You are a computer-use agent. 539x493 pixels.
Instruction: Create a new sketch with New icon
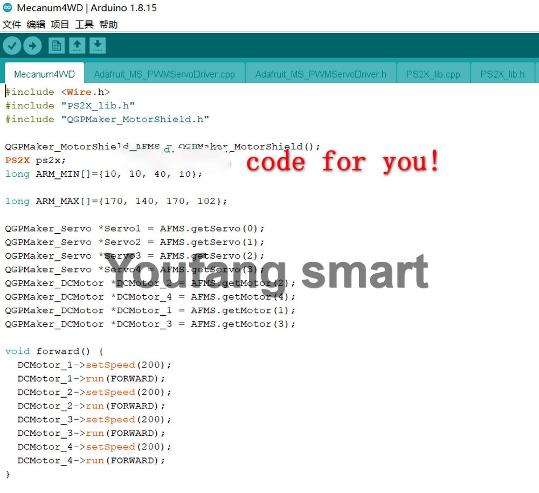(57, 45)
